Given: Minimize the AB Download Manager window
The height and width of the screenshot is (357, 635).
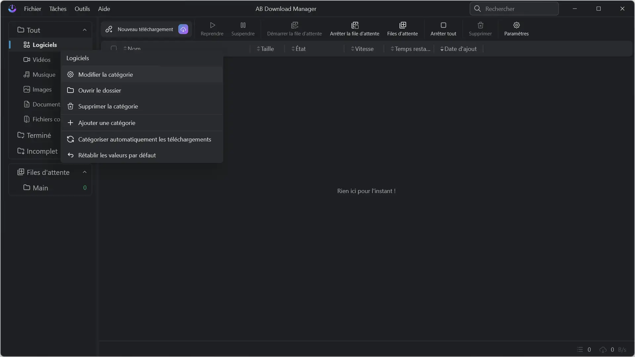Looking at the screenshot, I should coord(575,9).
